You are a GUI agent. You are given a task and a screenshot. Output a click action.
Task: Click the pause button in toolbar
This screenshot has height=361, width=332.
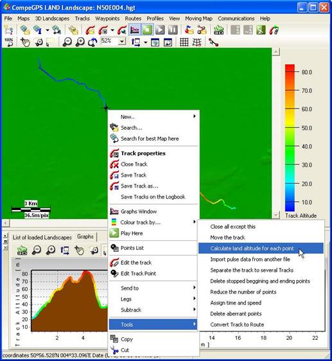[173, 30]
